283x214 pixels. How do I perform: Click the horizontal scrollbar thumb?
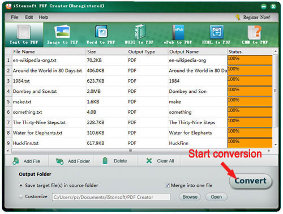pos(130,151)
